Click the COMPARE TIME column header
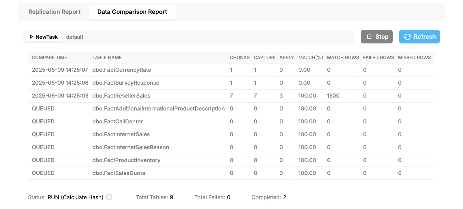463x209 pixels. click(x=50, y=58)
